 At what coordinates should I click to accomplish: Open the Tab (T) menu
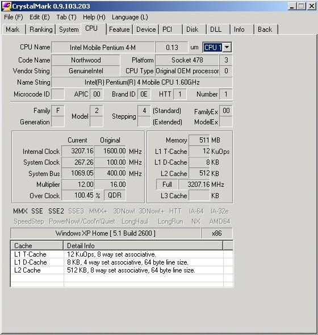tap(66, 17)
